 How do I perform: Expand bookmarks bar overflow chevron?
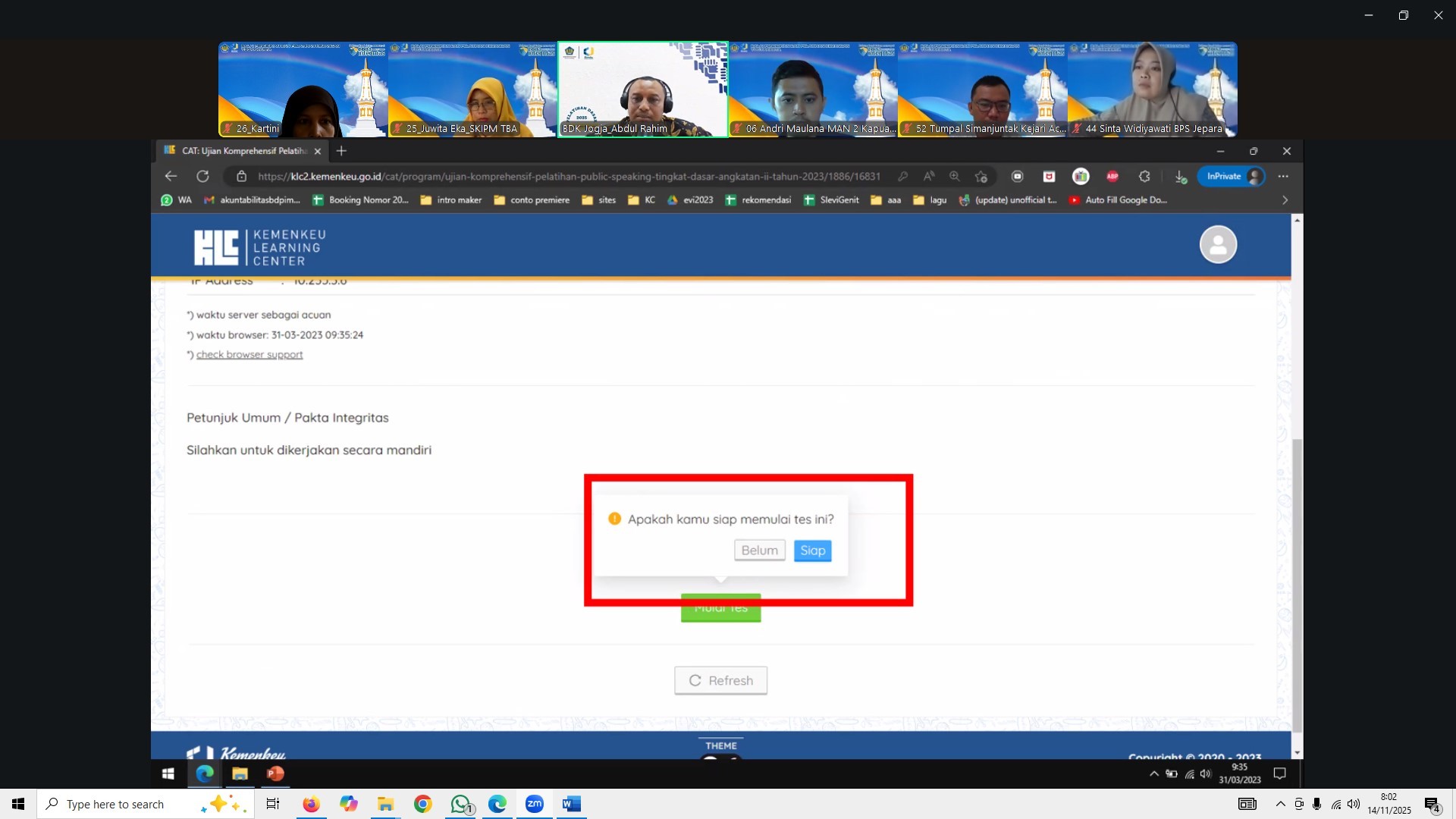(x=1285, y=200)
